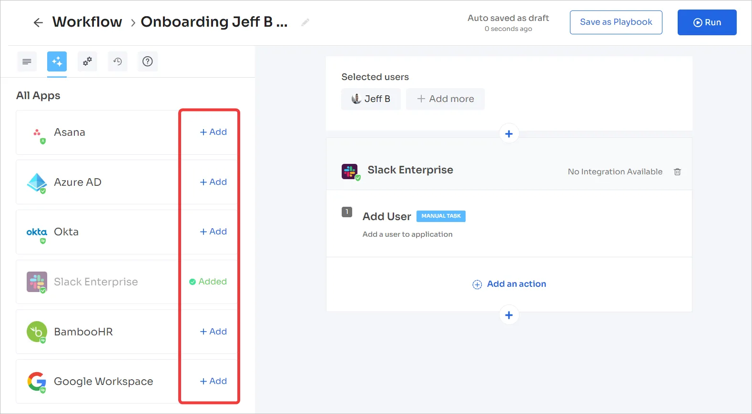
Task: Open the gears settings tab icon
Action: 87,61
